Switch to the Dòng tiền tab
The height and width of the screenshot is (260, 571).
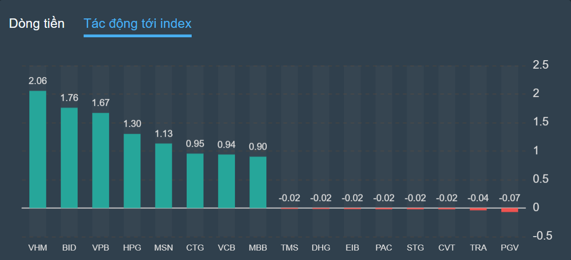(x=37, y=23)
